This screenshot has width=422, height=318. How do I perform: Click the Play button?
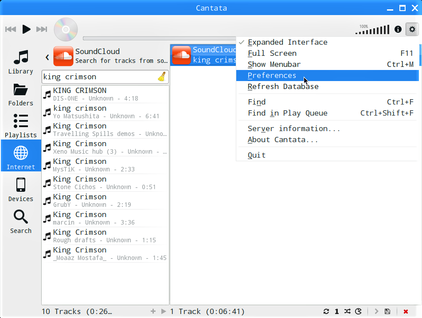tap(26, 29)
